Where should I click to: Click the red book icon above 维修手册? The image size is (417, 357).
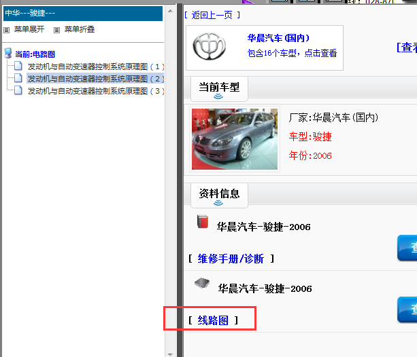coord(203,222)
